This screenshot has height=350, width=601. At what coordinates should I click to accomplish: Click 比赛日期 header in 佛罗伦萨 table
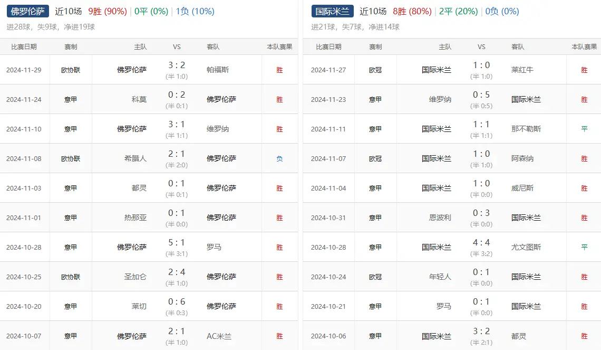(x=24, y=47)
